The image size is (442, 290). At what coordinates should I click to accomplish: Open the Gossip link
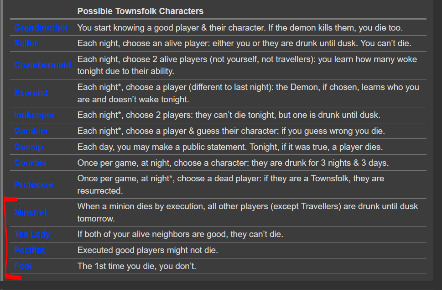point(28,147)
